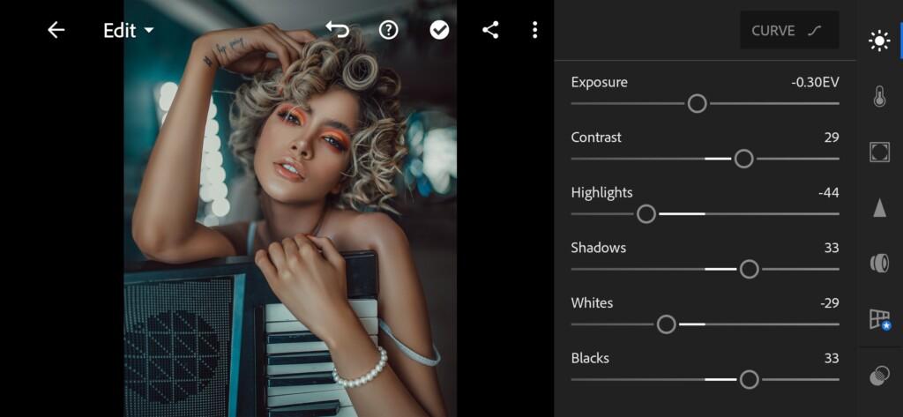The height and width of the screenshot is (417, 903).
Task: Open the Edit mode dropdown
Action: pos(129,31)
